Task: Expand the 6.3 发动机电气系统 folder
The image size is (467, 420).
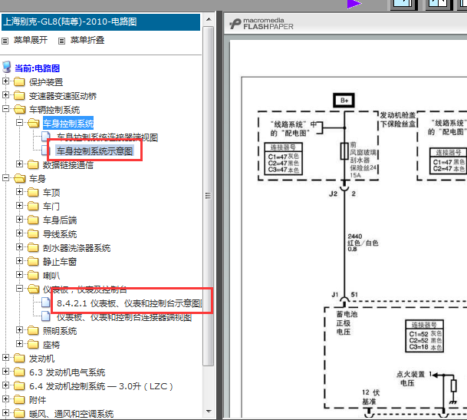Action: 5,371
